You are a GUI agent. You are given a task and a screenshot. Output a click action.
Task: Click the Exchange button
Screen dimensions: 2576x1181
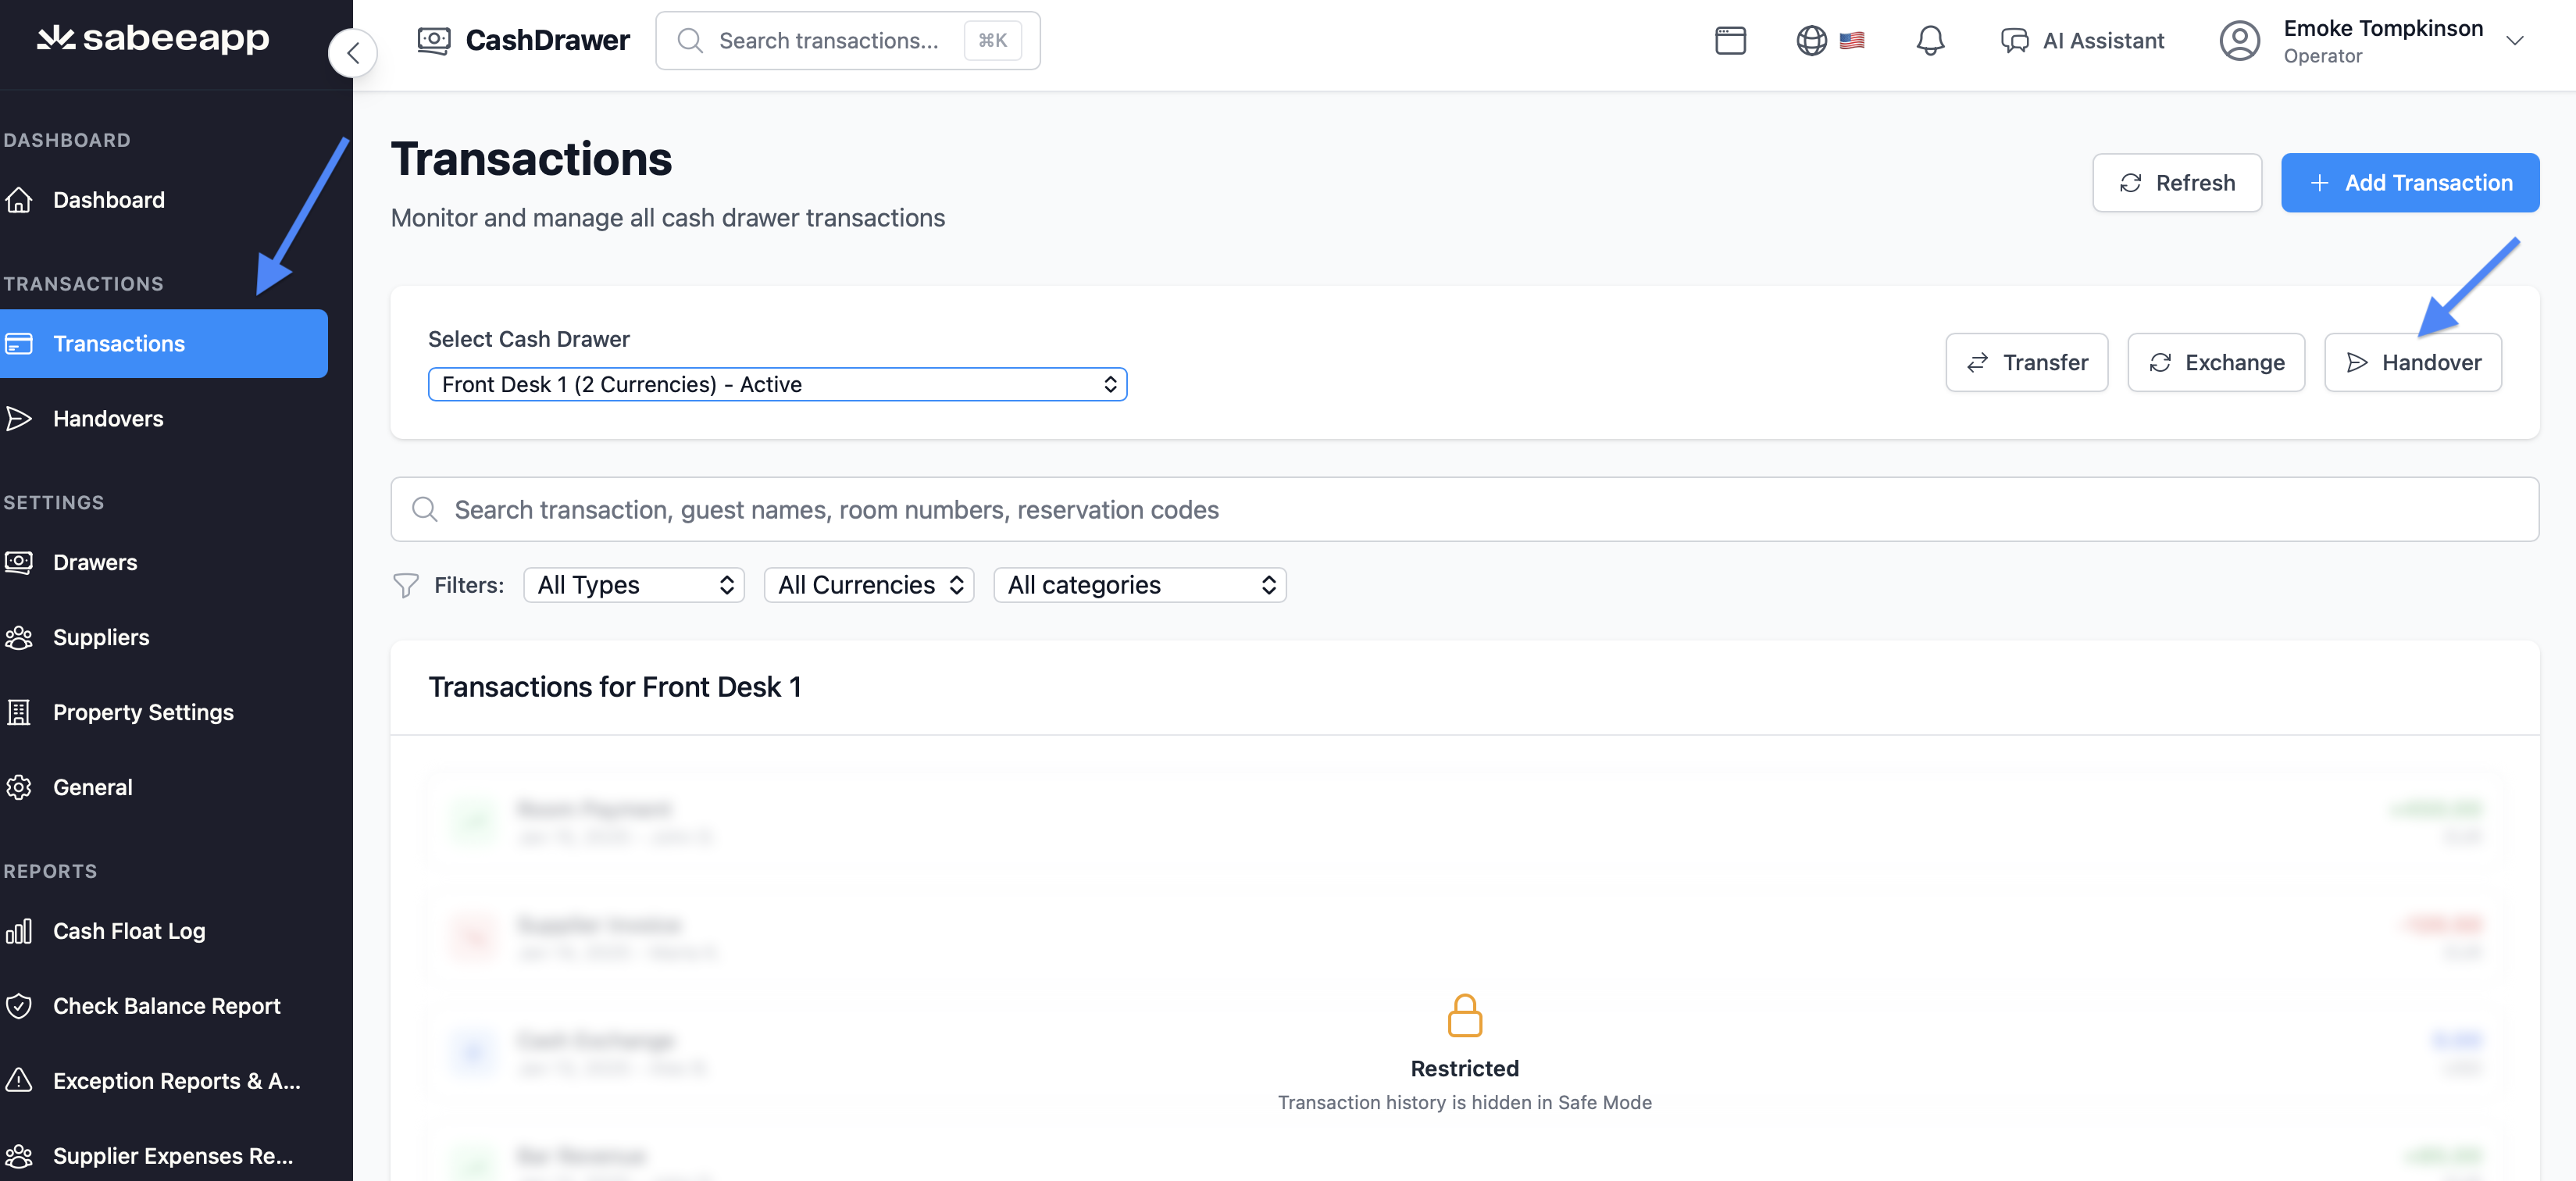2215,363
